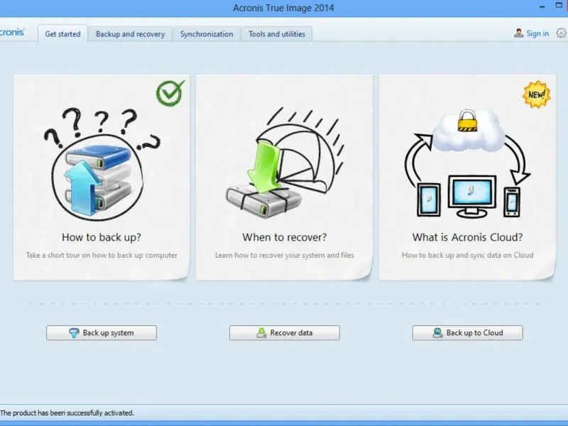568x426 pixels.
Task: Click 'How to back up and sync data on Cloud'
Action: (467, 255)
